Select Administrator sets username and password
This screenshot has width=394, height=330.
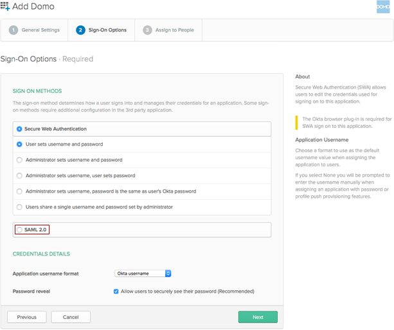click(x=19, y=160)
